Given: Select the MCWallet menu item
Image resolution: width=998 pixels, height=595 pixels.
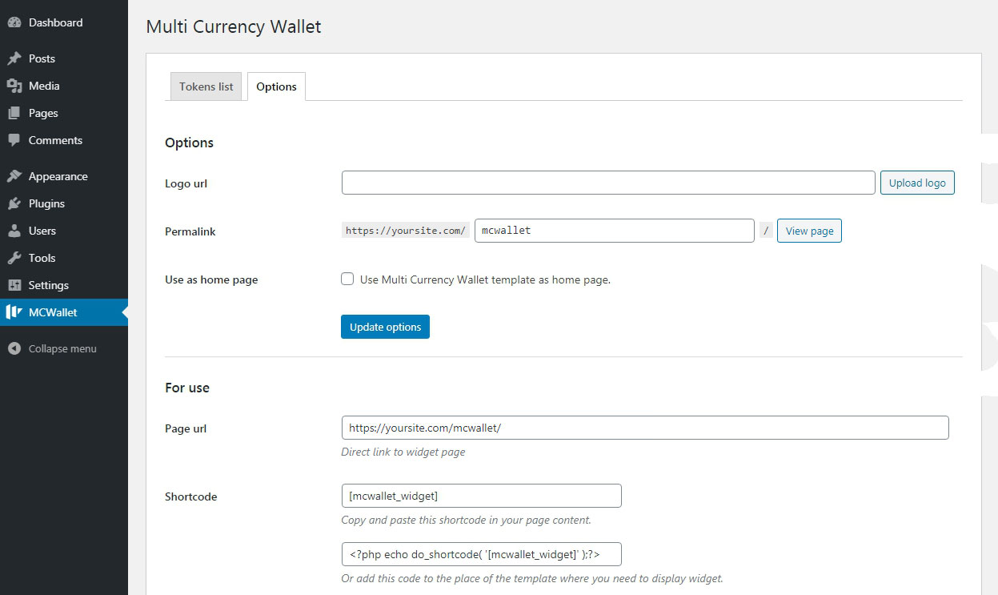Looking at the screenshot, I should [x=64, y=312].
